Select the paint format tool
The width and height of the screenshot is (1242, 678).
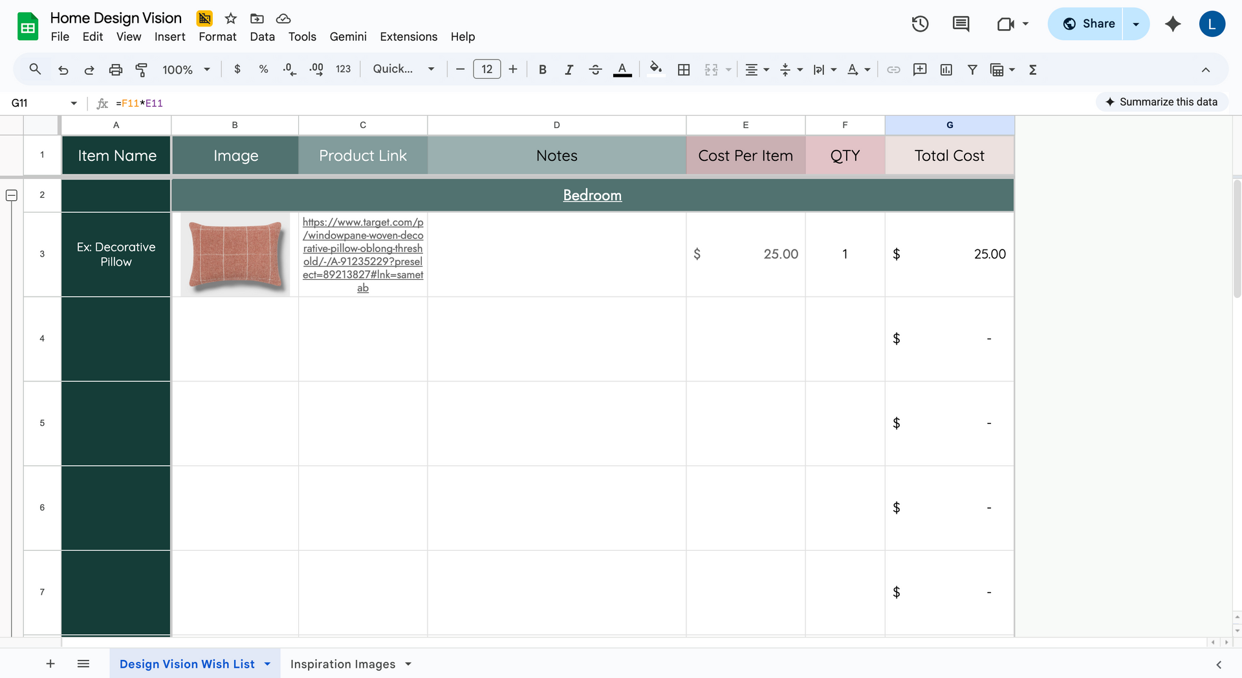coord(142,69)
